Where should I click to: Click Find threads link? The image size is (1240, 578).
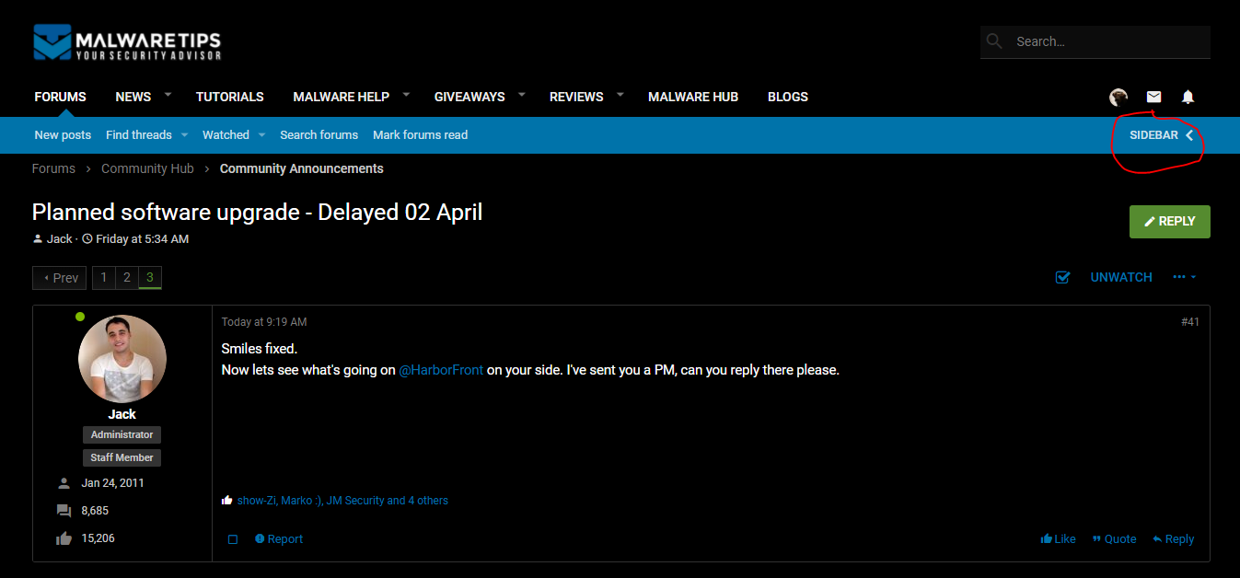coord(139,135)
